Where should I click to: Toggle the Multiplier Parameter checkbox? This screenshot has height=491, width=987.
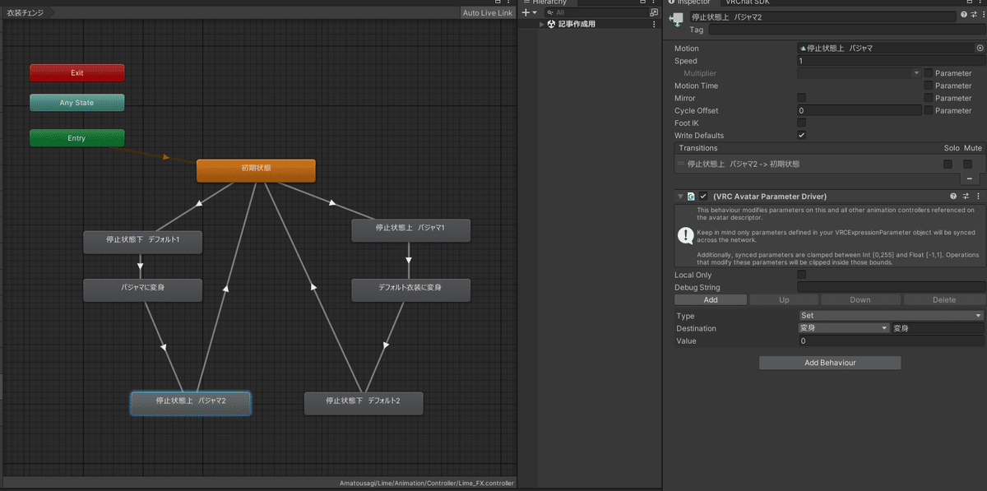[929, 73]
